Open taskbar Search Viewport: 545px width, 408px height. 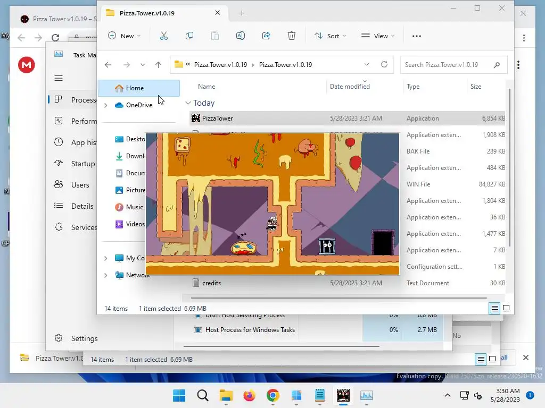point(203,395)
